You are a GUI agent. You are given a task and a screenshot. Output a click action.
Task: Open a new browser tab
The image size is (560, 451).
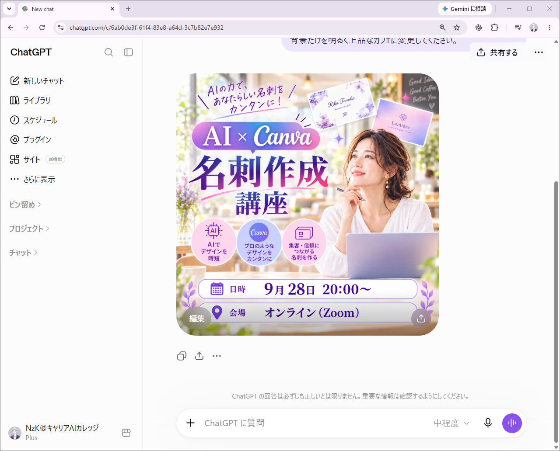pos(128,9)
